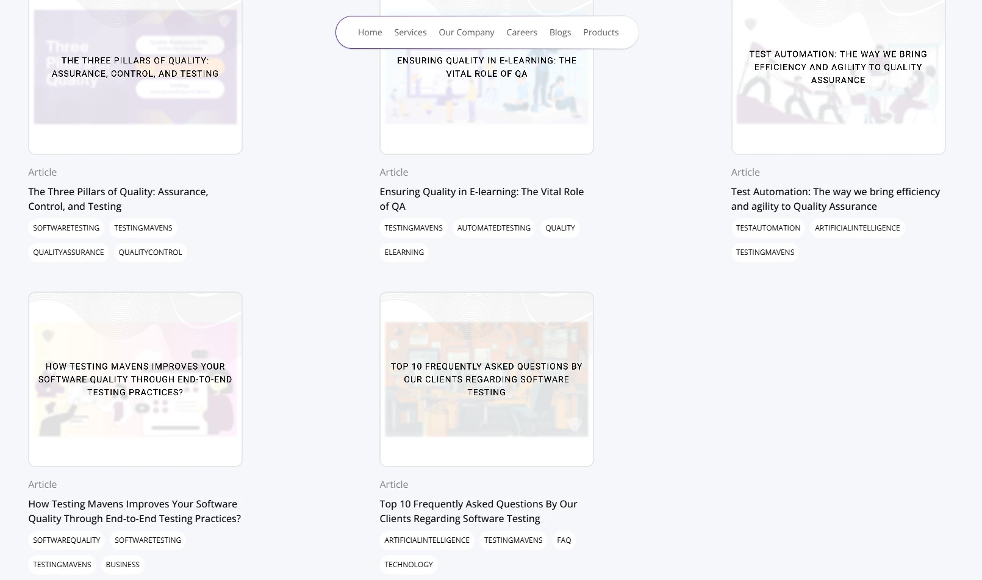Open the Top 10 Frequently Asked Questions thumbnail
Screen dimensions: 982x580
(487, 379)
